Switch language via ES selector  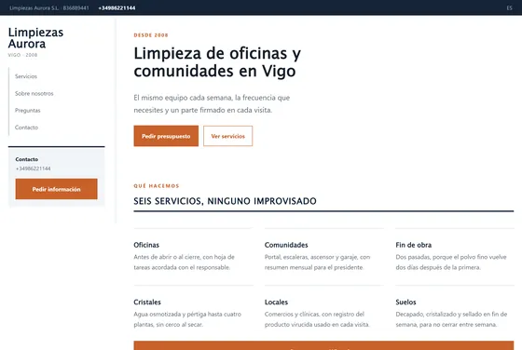click(509, 8)
